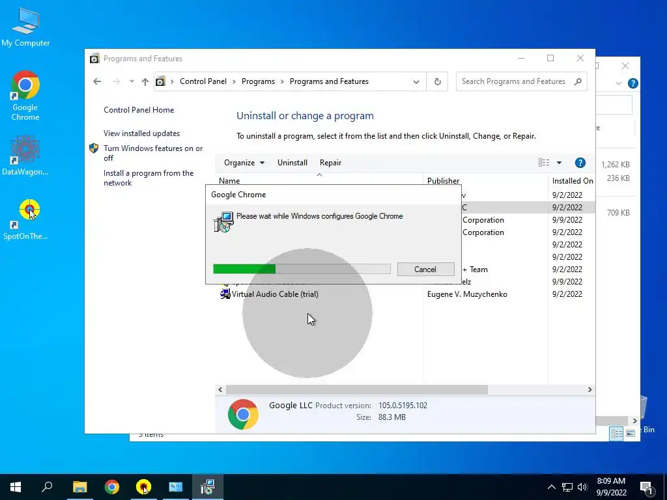Expand the ribbon chevron in the background window
Viewport: 667px width, 500px height.
click(x=619, y=83)
